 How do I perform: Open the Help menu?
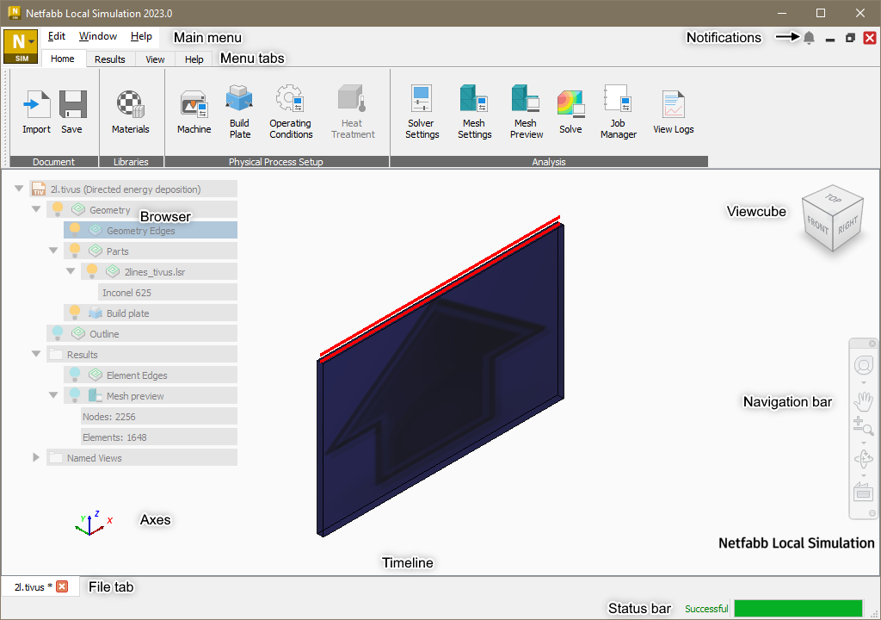point(142,36)
